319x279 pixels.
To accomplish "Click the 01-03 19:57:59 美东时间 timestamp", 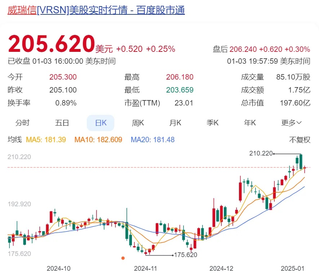I will (269, 61).
